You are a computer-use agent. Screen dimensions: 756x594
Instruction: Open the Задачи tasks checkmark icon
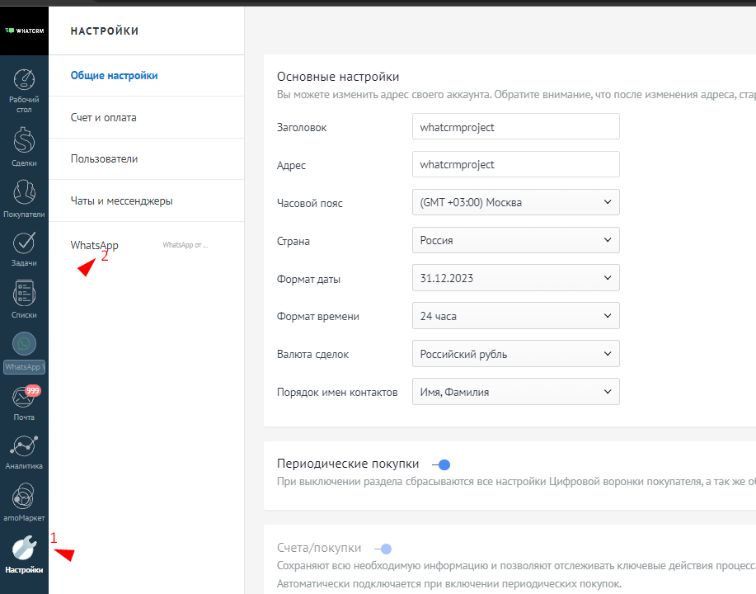tap(24, 243)
